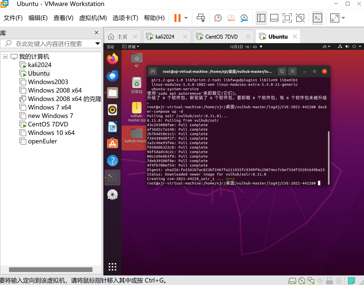
Task: Expand the stretch display dropdown arrow
Action: point(343,18)
